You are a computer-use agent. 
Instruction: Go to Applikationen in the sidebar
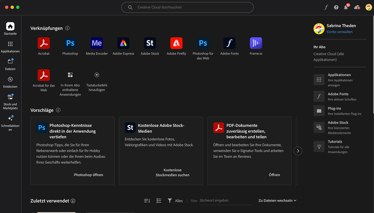point(10,47)
